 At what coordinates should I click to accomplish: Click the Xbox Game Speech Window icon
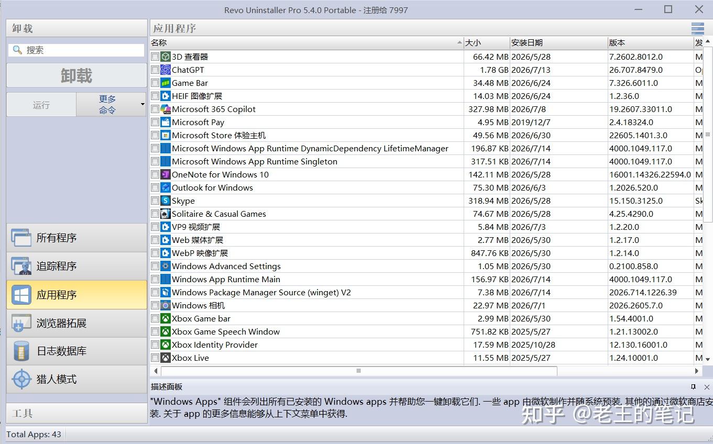click(166, 331)
